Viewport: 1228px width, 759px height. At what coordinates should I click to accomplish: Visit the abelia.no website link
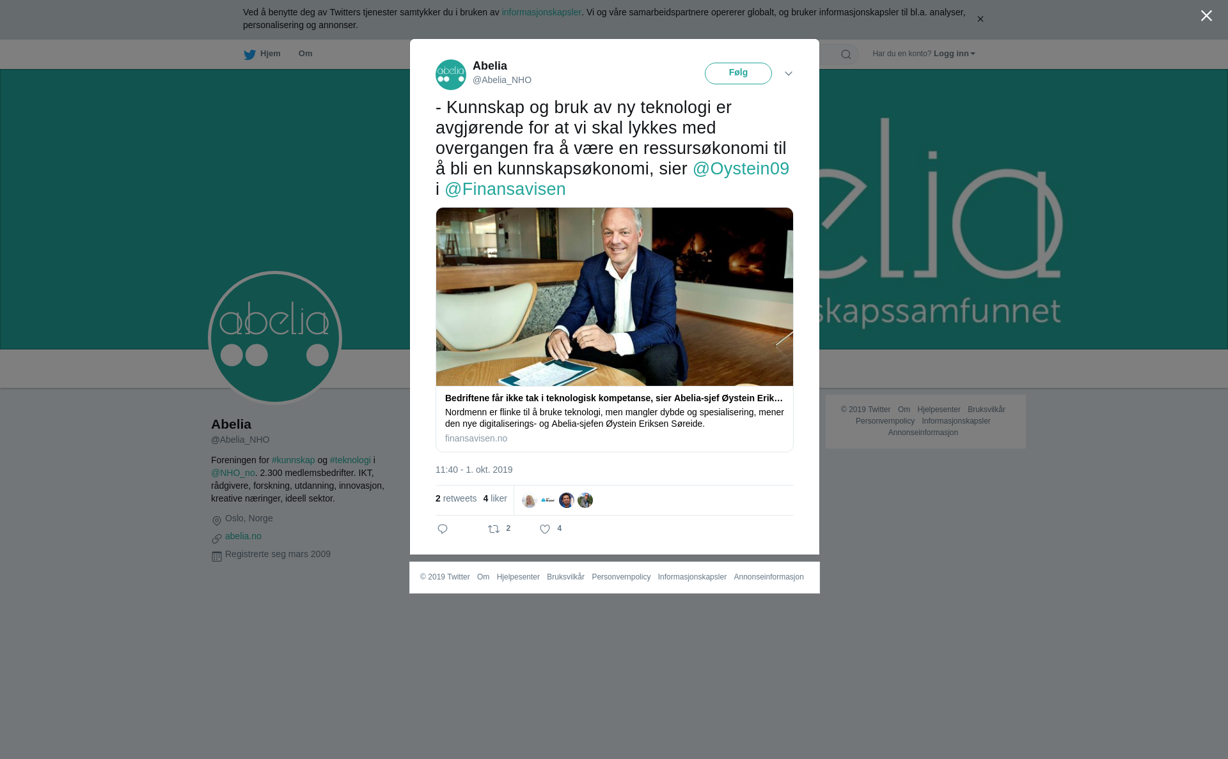(243, 536)
